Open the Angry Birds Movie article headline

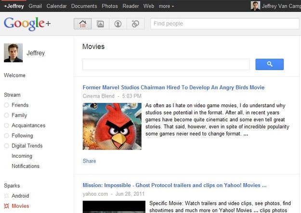coord(173,88)
